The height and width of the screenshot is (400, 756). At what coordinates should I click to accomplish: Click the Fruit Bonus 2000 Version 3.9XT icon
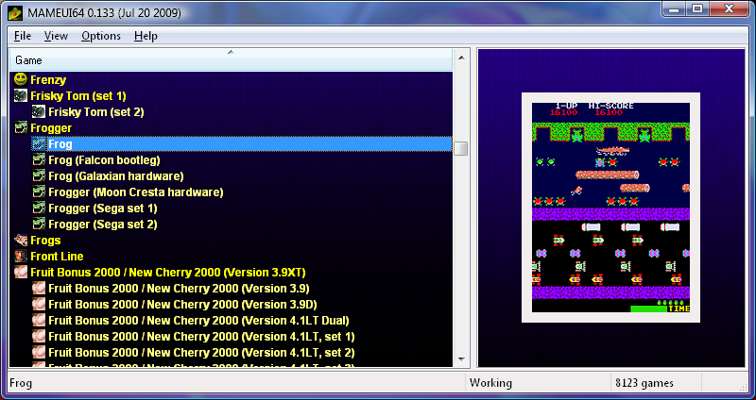click(20, 272)
